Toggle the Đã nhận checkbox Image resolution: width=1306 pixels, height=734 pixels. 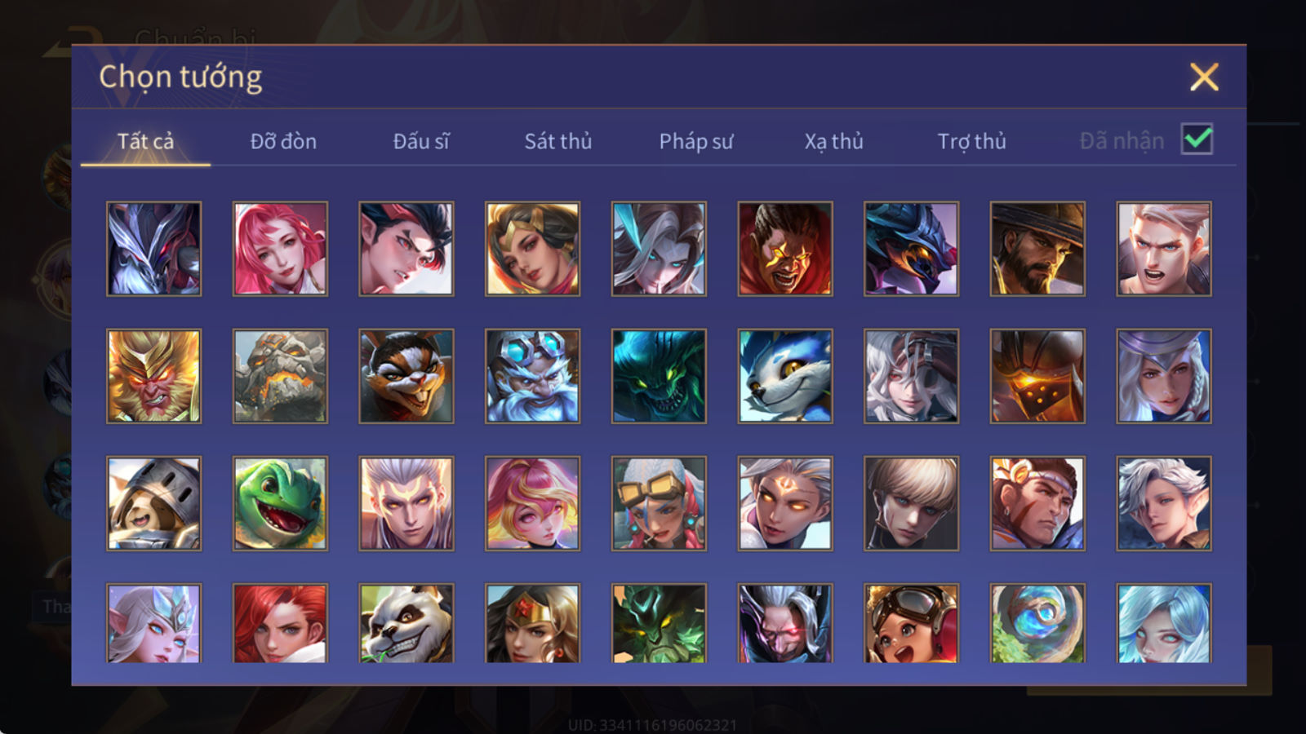pyautogui.click(x=1197, y=139)
